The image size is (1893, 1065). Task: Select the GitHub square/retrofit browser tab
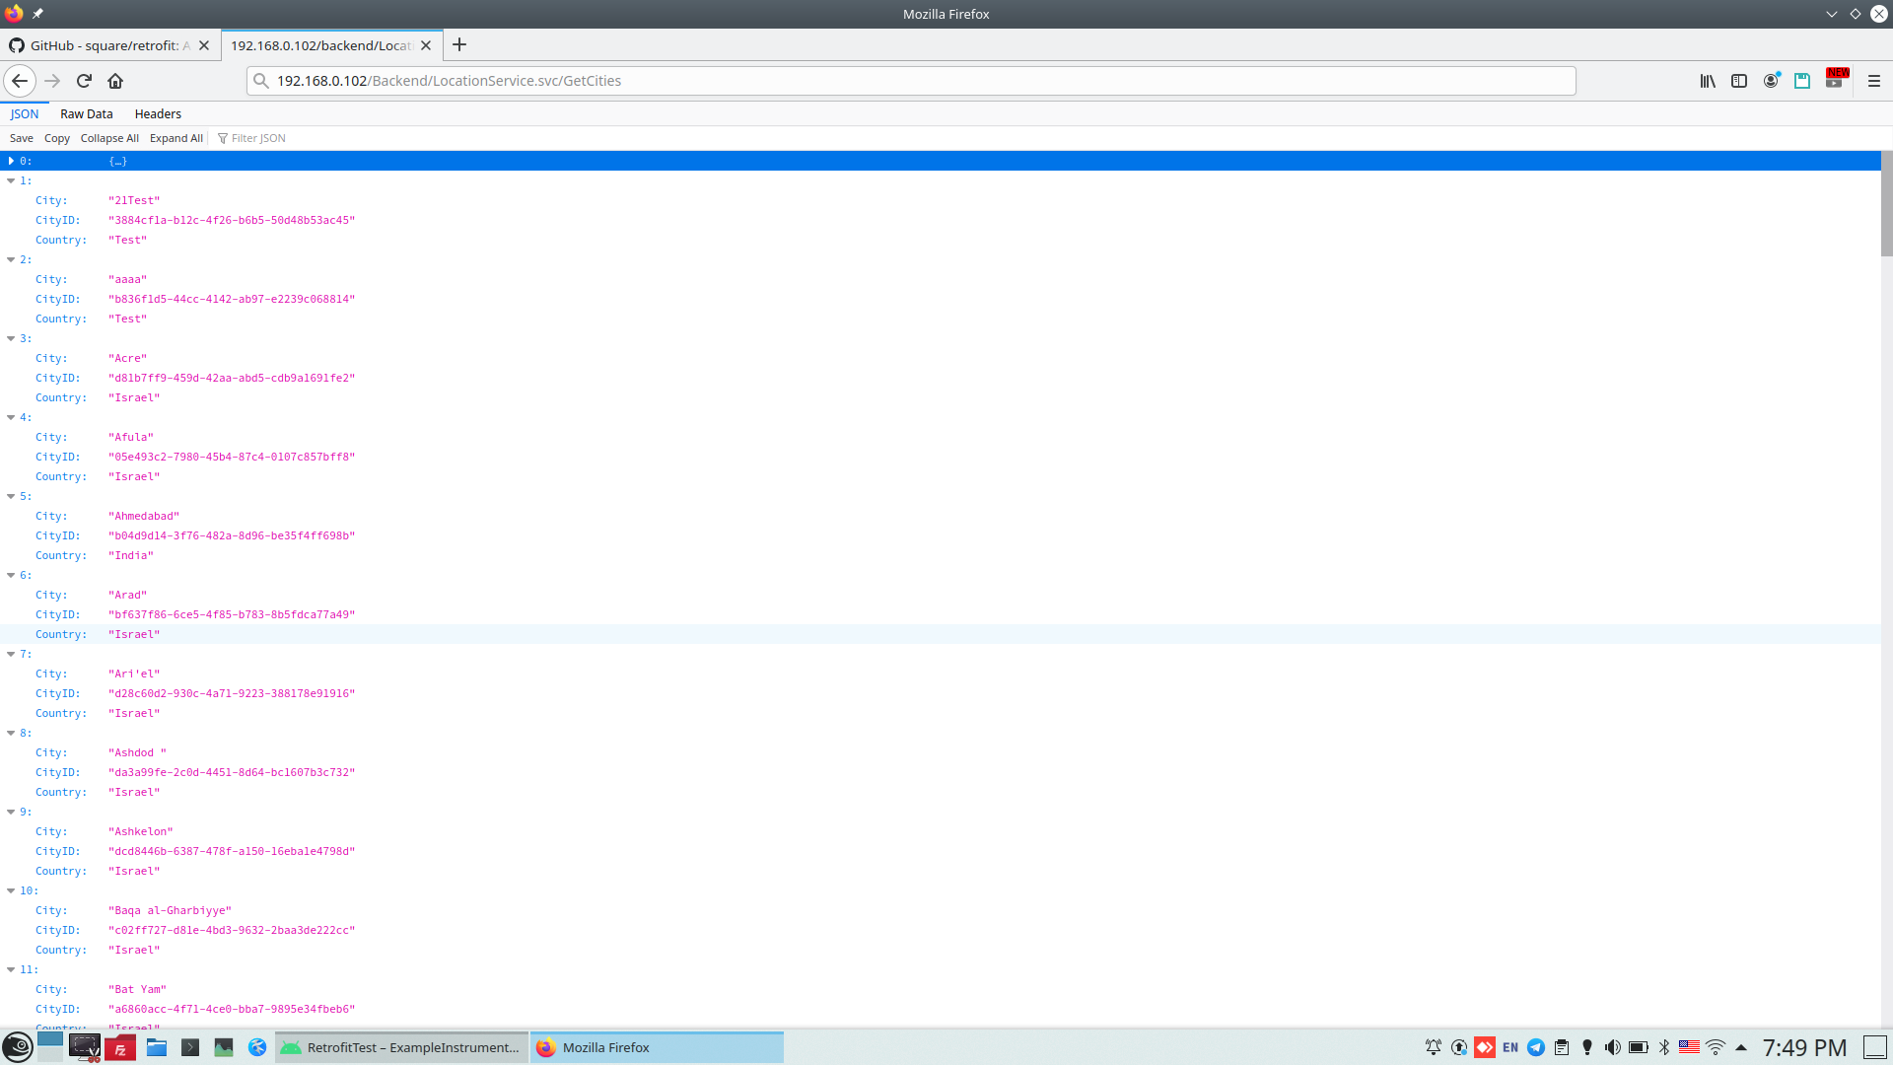click(104, 45)
